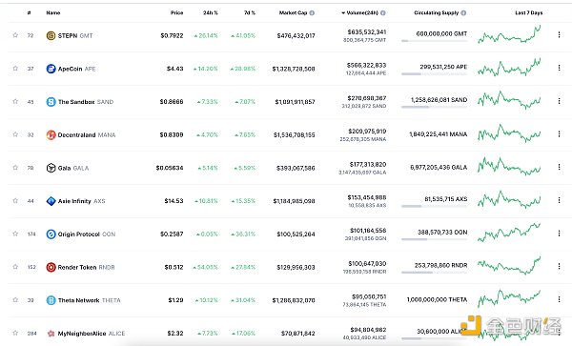Toggle the watchlist star for STEPN
572x346 pixels.
pos(15,35)
